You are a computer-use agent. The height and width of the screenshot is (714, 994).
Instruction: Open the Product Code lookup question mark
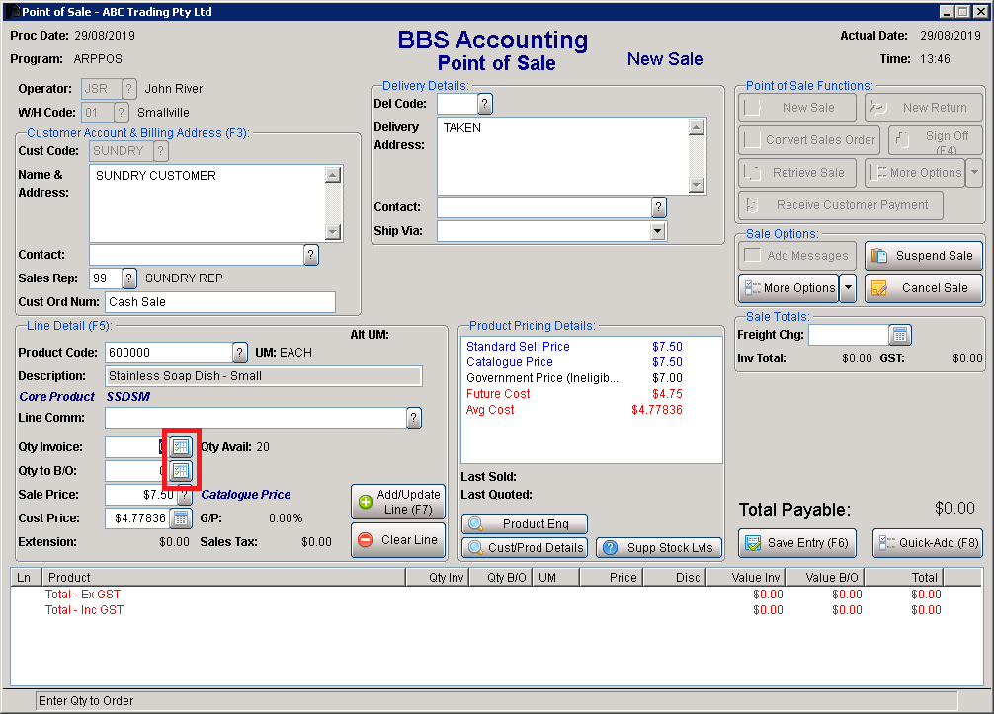pyautogui.click(x=239, y=352)
